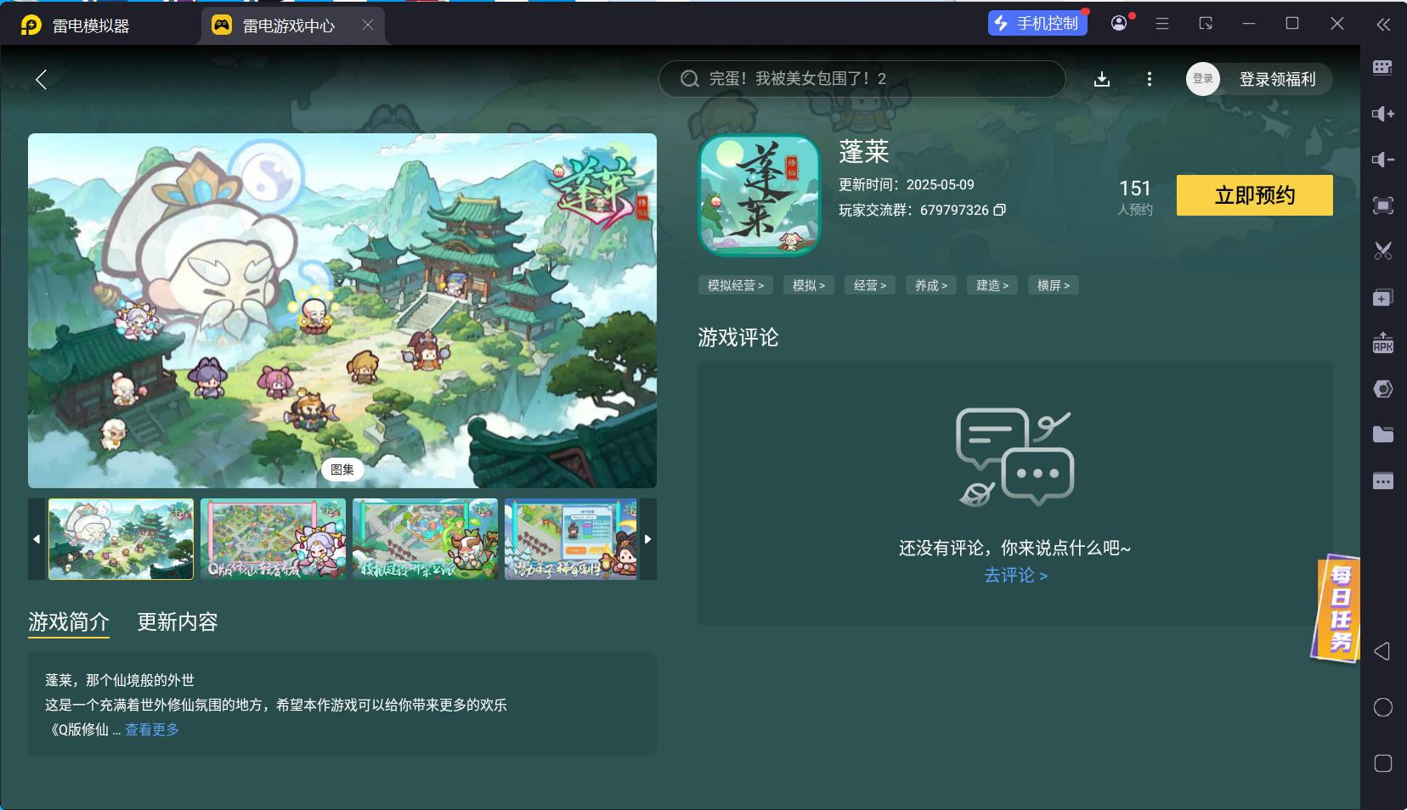
Task: Open the user account icon in title bar
Action: click(x=1120, y=23)
